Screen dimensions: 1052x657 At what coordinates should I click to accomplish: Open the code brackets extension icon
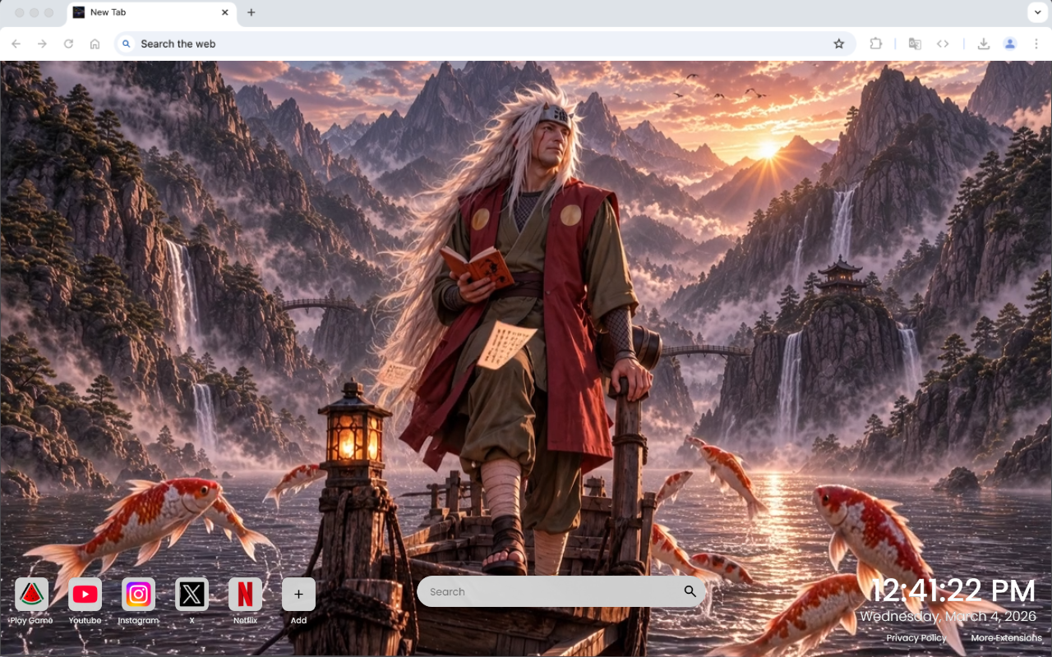[943, 44]
